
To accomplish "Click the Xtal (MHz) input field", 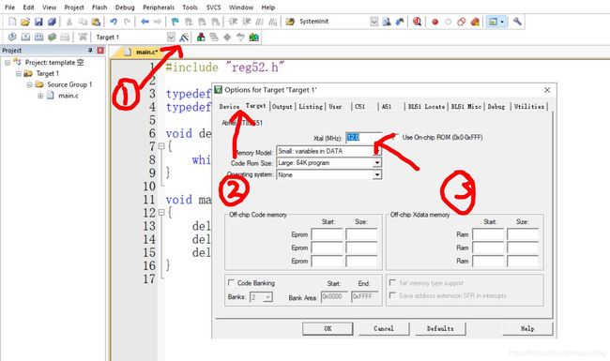I will (364, 138).
